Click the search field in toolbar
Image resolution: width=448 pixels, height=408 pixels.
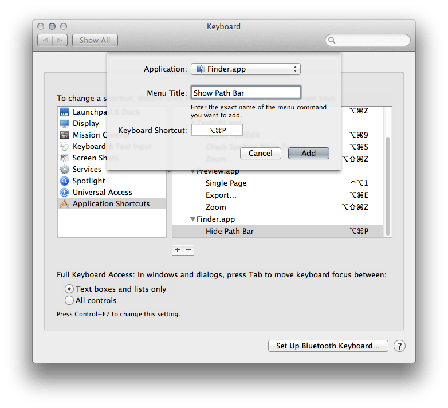368,40
